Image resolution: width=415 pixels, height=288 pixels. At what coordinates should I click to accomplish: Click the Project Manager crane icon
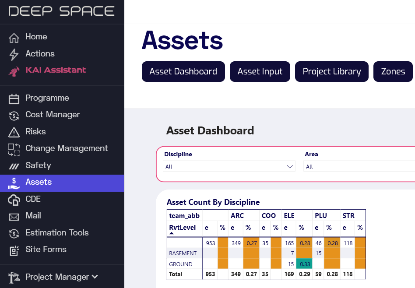[x=14, y=277]
